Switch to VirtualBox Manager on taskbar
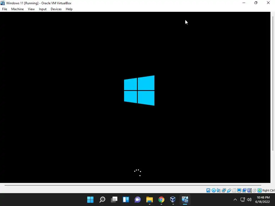 173,200
